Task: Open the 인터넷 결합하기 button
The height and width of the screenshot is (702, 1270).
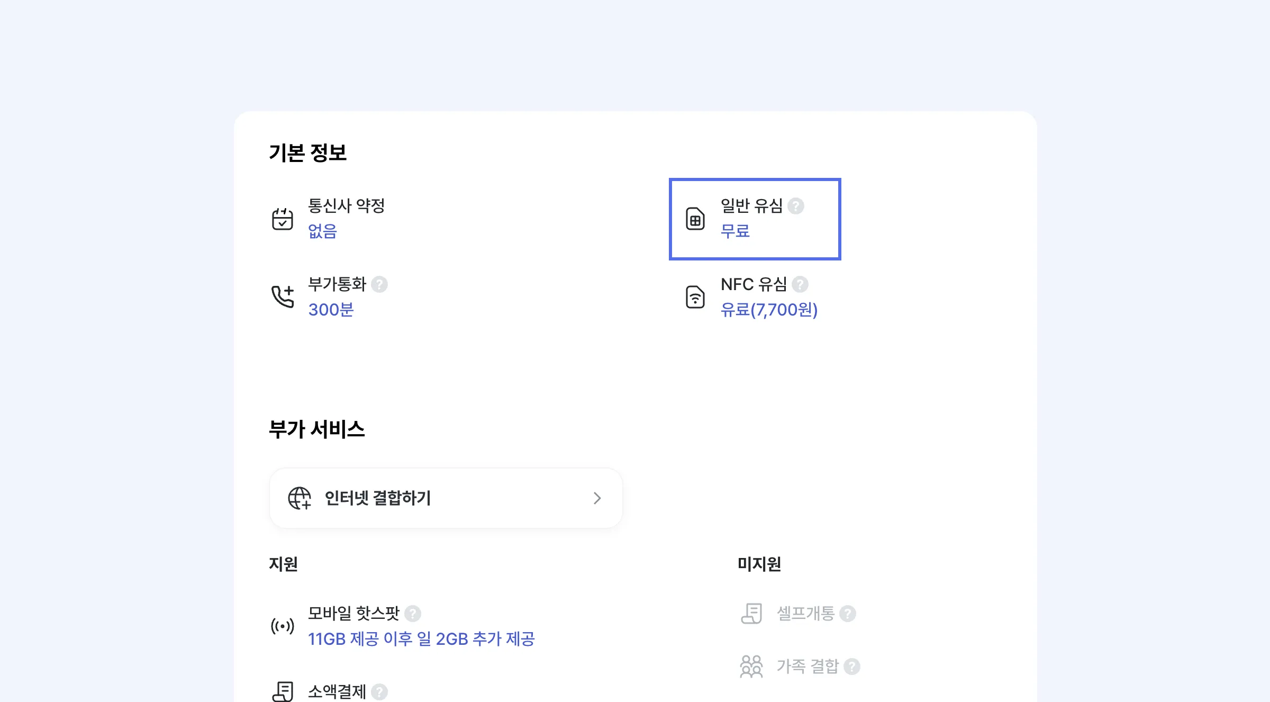Action: (x=446, y=498)
